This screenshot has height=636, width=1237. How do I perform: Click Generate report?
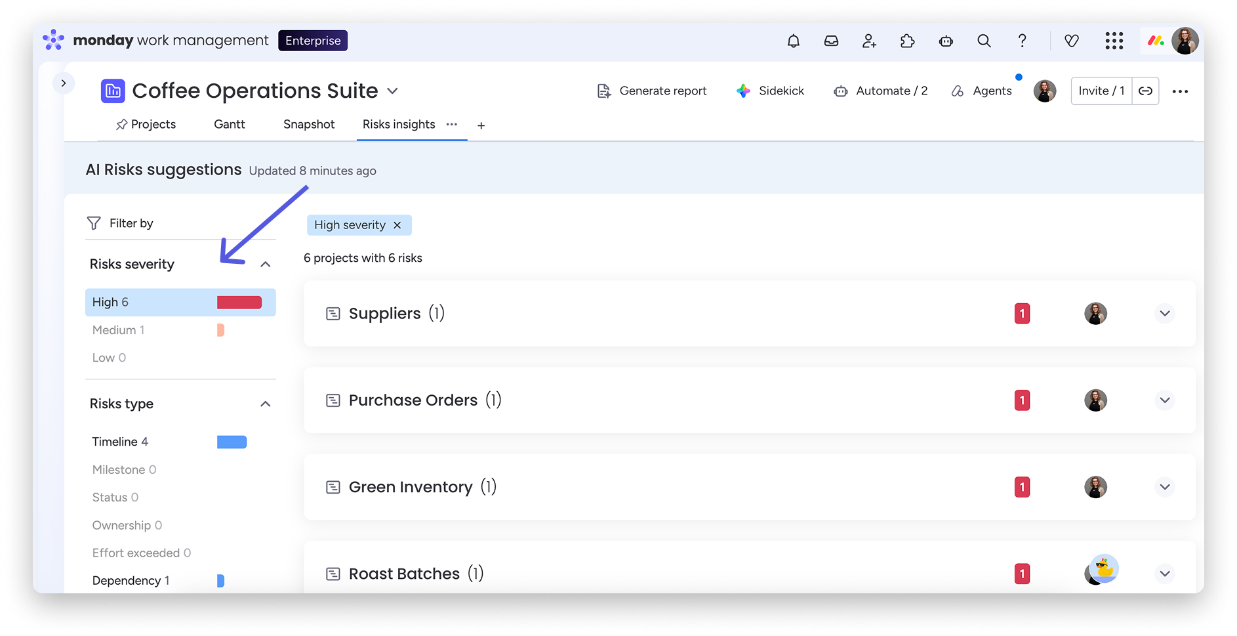click(x=652, y=91)
